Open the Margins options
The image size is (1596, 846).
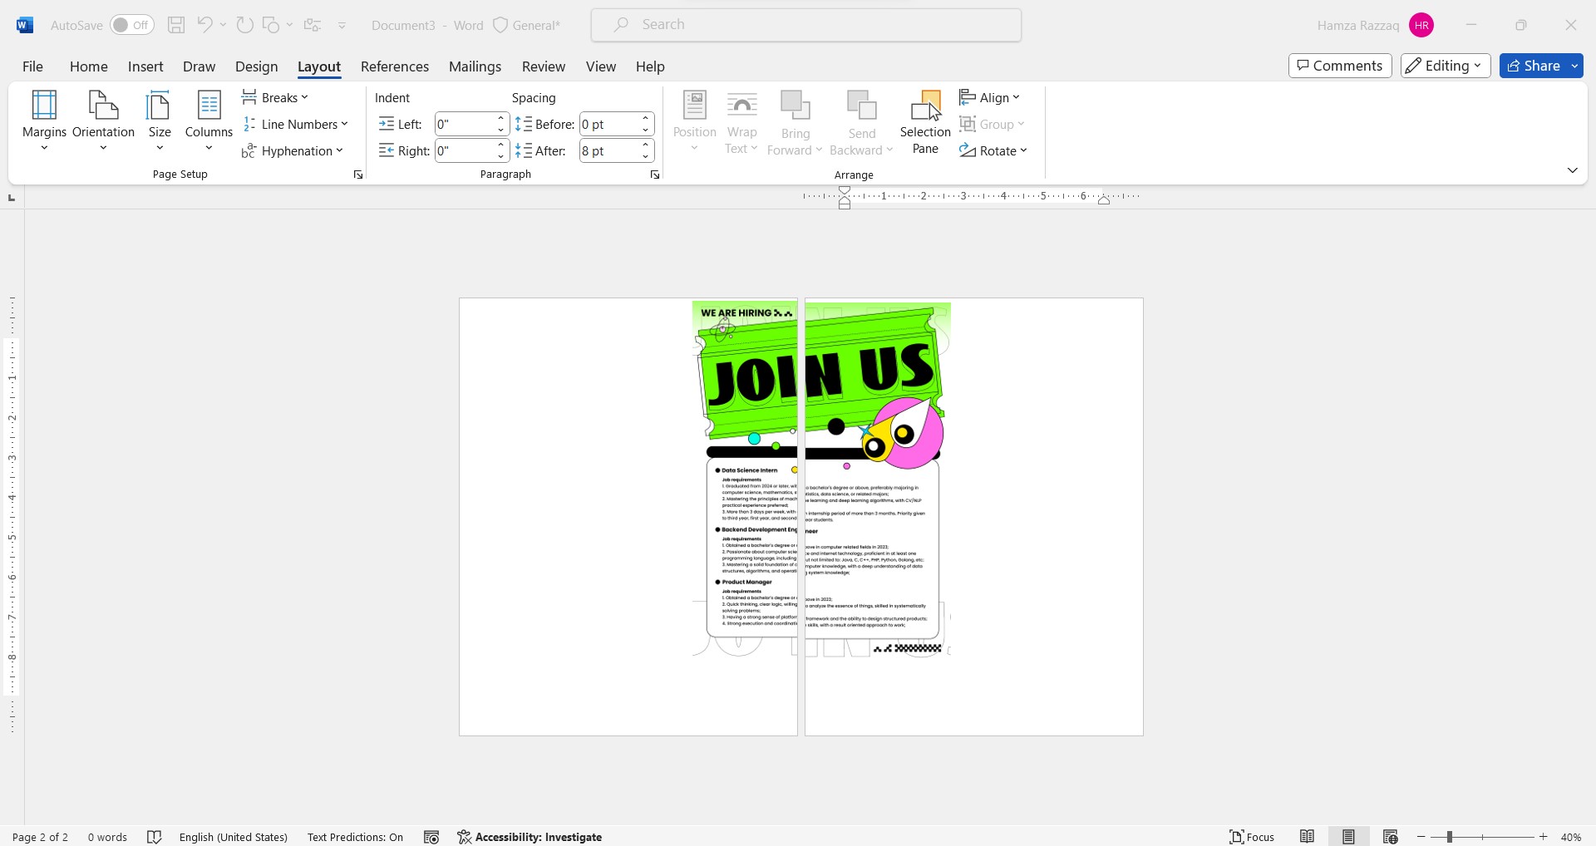[x=44, y=121]
